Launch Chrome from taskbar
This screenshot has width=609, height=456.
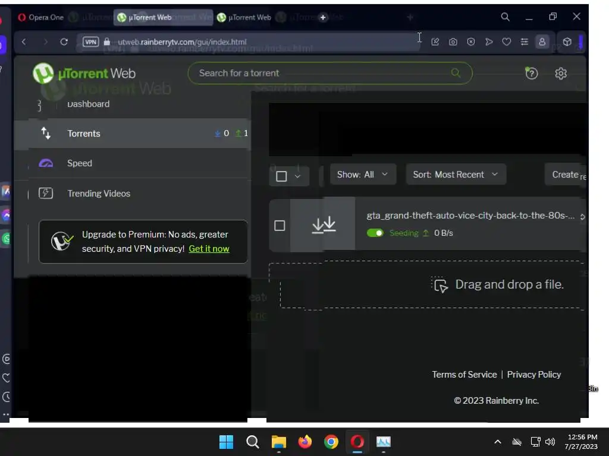pyautogui.click(x=331, y=442)
